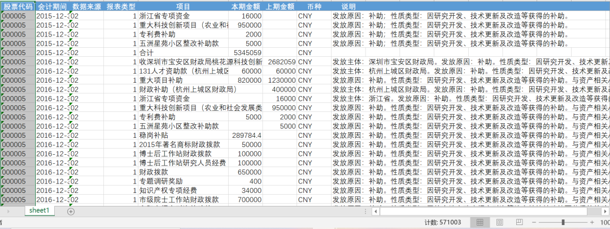Viewport: 610px width, 229px height.
Task: Select cell 131人才资助款（杭州上城区
Action: pos(183,71)
